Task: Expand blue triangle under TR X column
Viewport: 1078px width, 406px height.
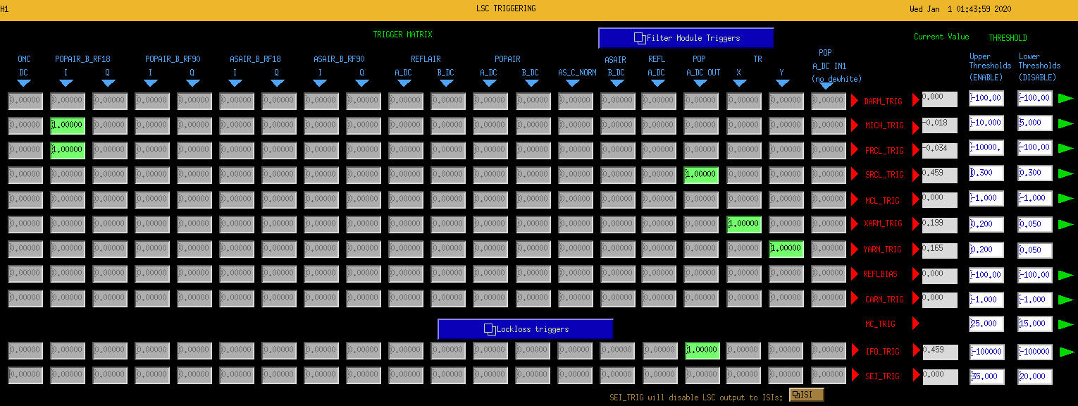Action: pos(739,83)
